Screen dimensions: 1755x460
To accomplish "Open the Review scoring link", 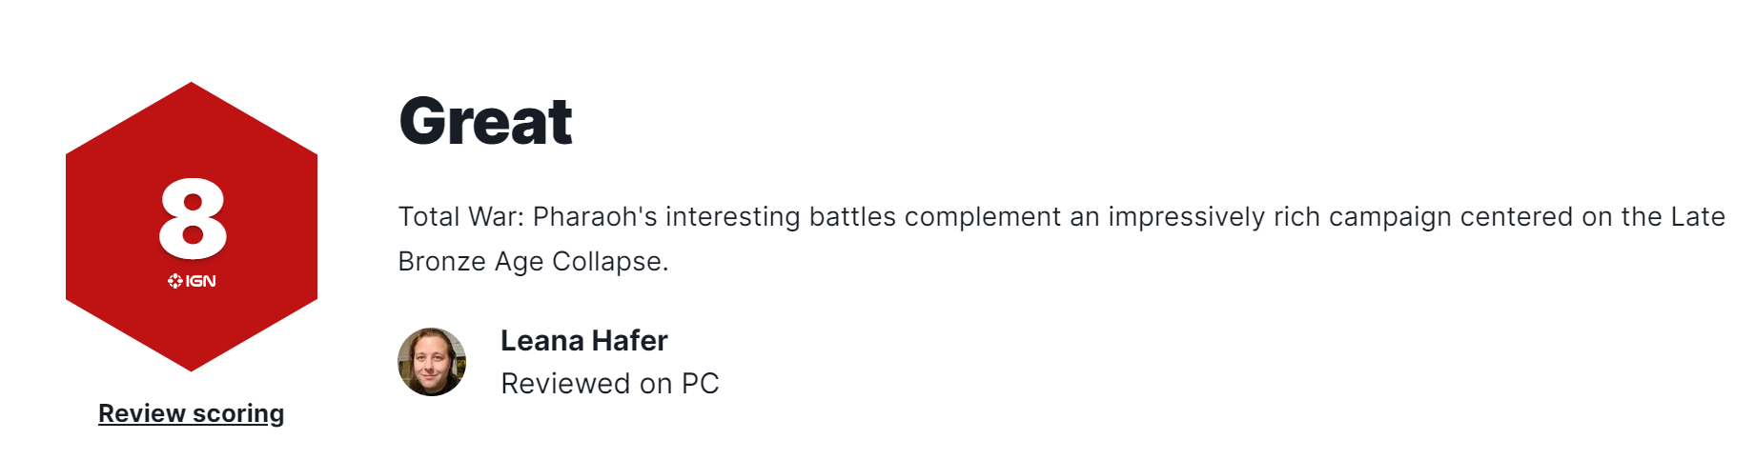I will (x=191, y=413).
